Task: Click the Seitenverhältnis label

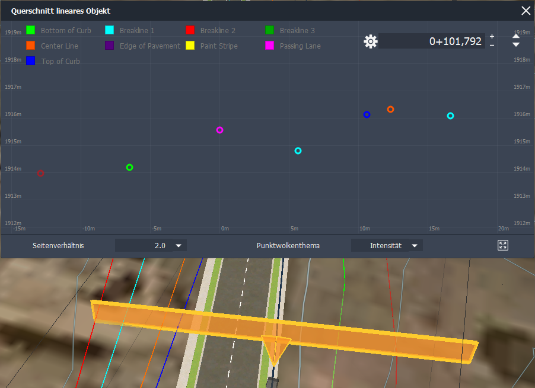Action: [x=58, y=246]
